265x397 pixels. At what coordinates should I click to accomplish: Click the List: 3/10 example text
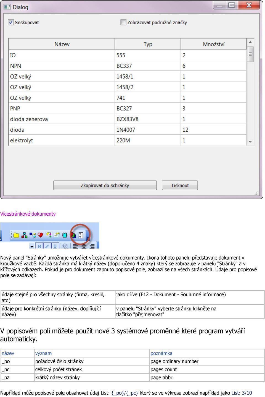pos(242,393)
